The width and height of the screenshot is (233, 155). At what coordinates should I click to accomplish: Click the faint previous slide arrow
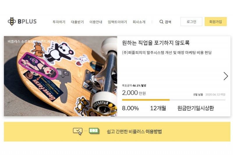tap(8, 76)
